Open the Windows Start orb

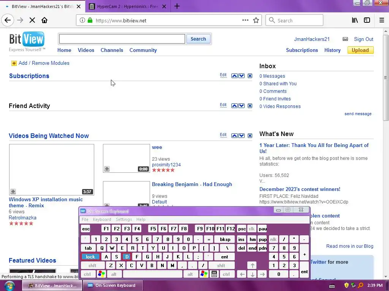[9, 286]
